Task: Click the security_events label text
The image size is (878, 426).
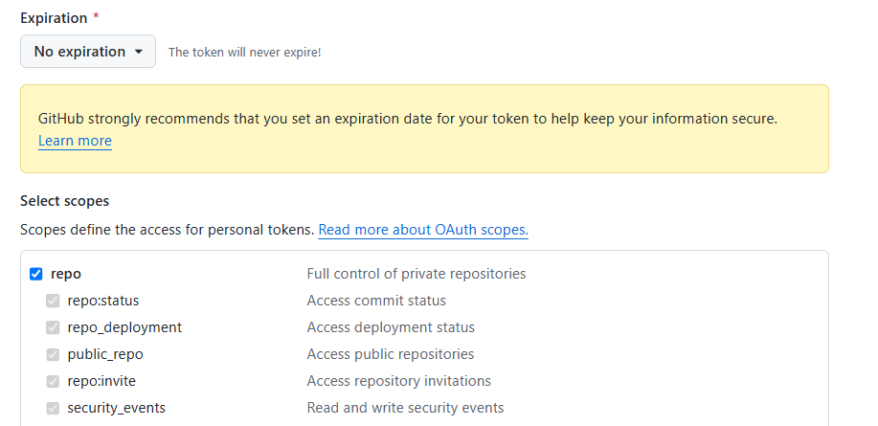Action: pos(116,408)
